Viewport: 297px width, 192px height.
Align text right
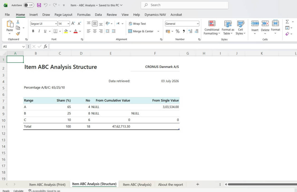click(101, 31)
